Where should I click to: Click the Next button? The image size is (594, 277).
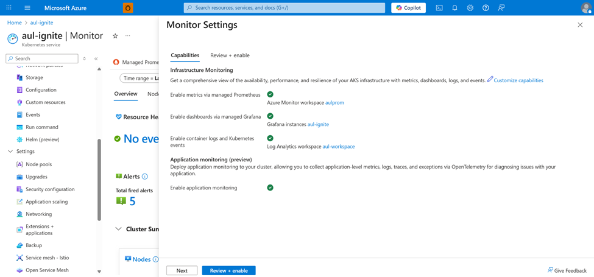click(182, 270)
